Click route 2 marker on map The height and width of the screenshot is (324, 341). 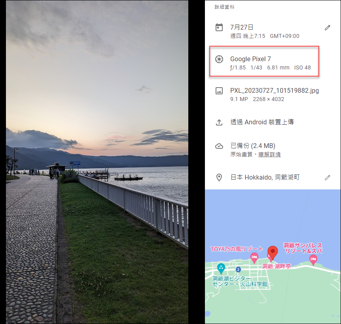[x=238, y=270]
